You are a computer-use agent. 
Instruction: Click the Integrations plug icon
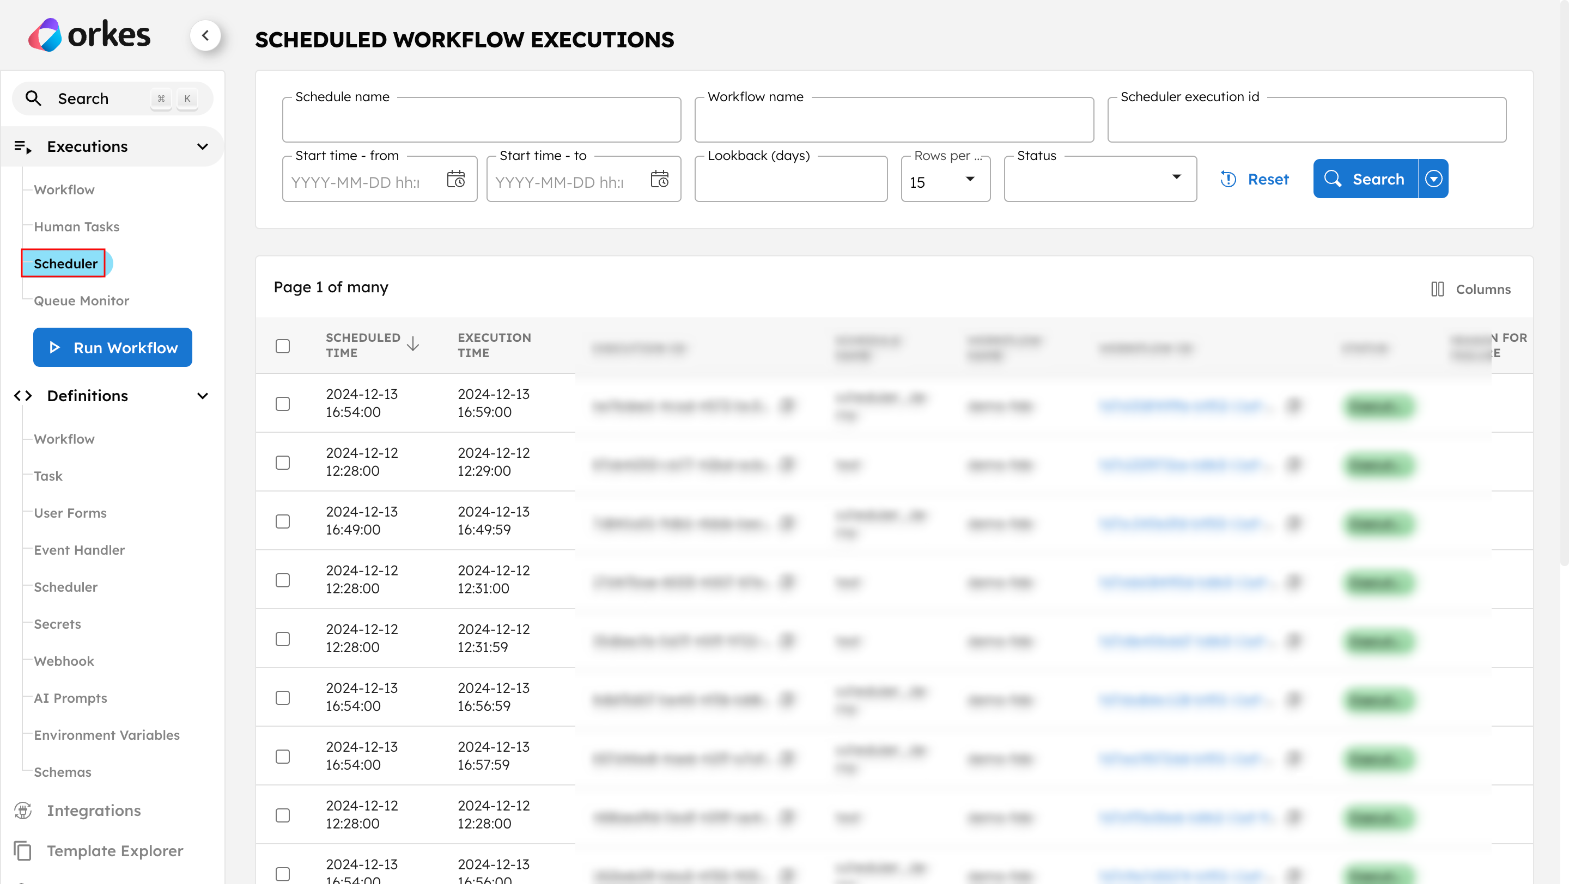(x=22, y=811)
